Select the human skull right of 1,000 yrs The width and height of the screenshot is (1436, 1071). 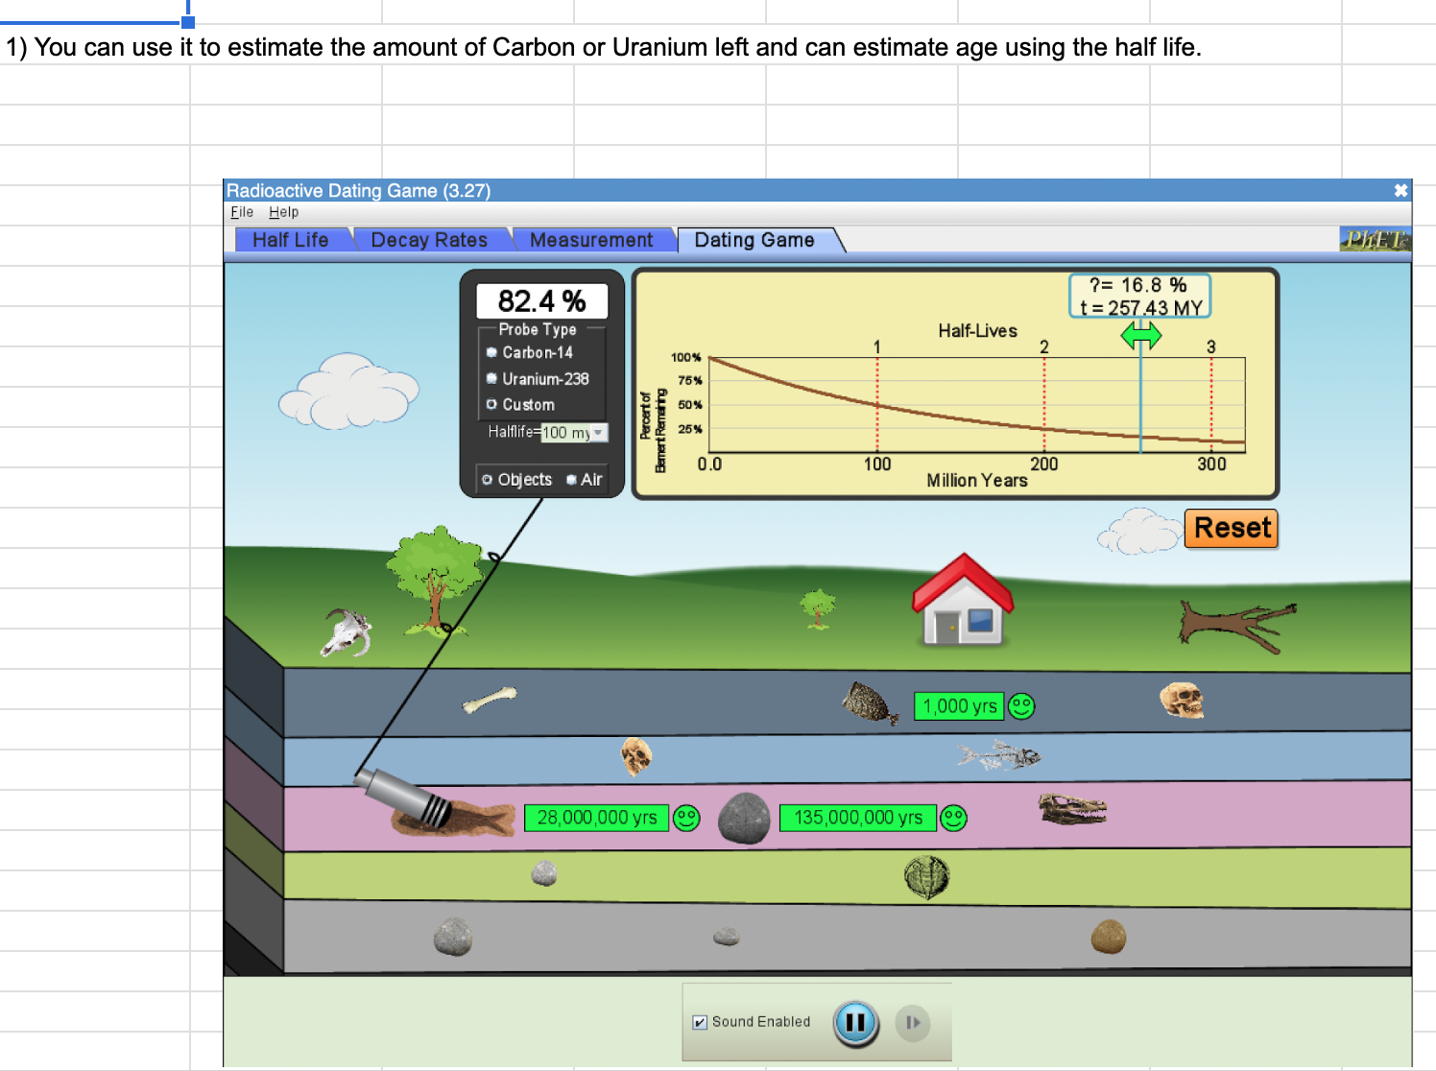coord(1182,700)
